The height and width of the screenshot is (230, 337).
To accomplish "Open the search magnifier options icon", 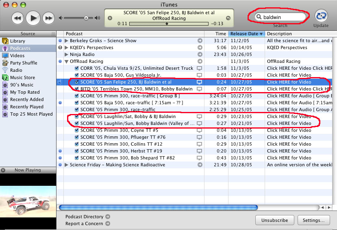I will [259, 17].
